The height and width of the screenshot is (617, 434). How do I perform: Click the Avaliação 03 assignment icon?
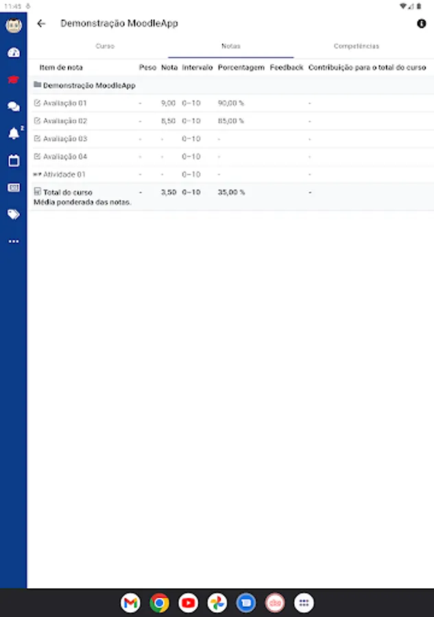(38, 138)
